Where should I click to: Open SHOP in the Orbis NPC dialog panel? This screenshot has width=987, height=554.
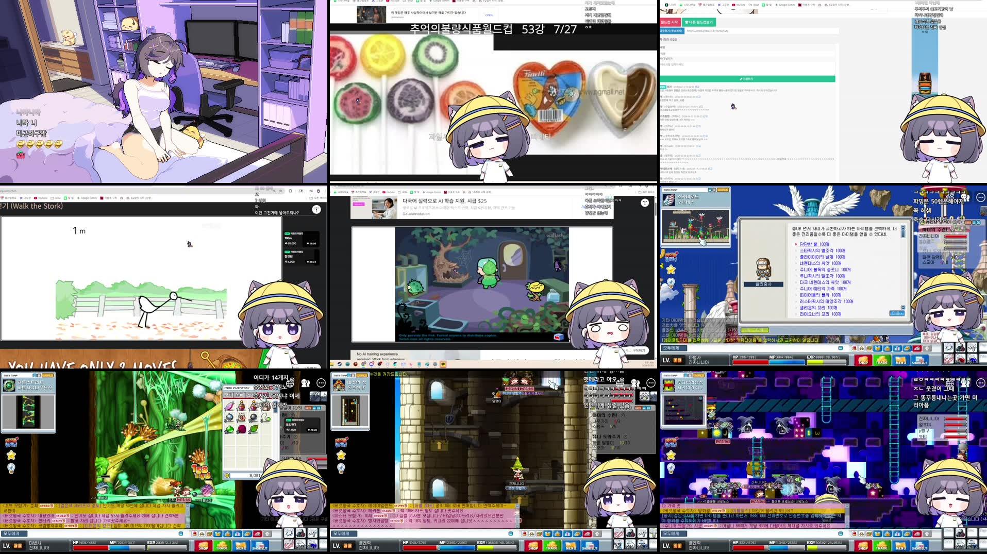863,360
